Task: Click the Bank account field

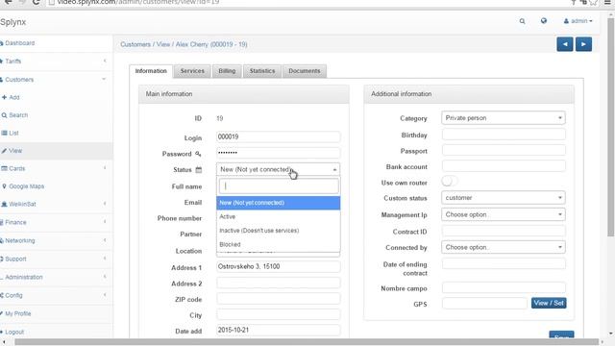Action: (x=504, y=166)
